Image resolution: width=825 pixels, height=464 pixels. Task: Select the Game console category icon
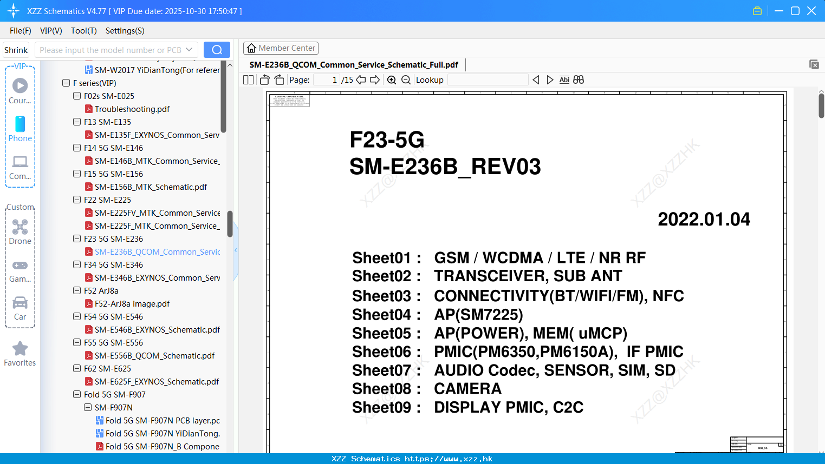[20, 270]
